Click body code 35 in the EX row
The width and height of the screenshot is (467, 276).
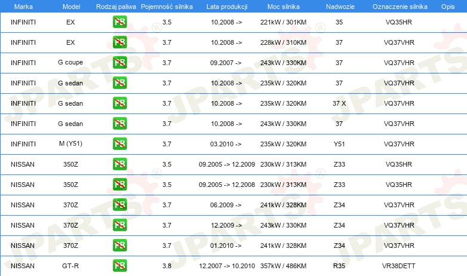click(x=339, y=22)
